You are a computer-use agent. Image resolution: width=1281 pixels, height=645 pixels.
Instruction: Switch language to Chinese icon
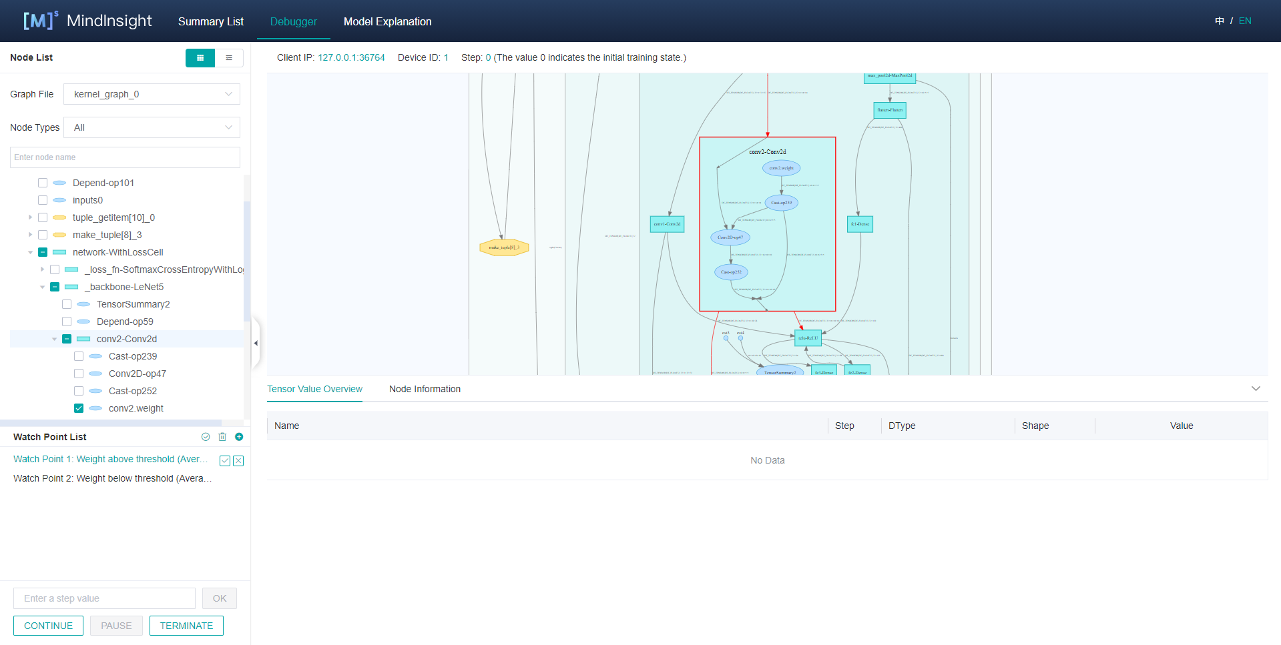pos(1219,21)
